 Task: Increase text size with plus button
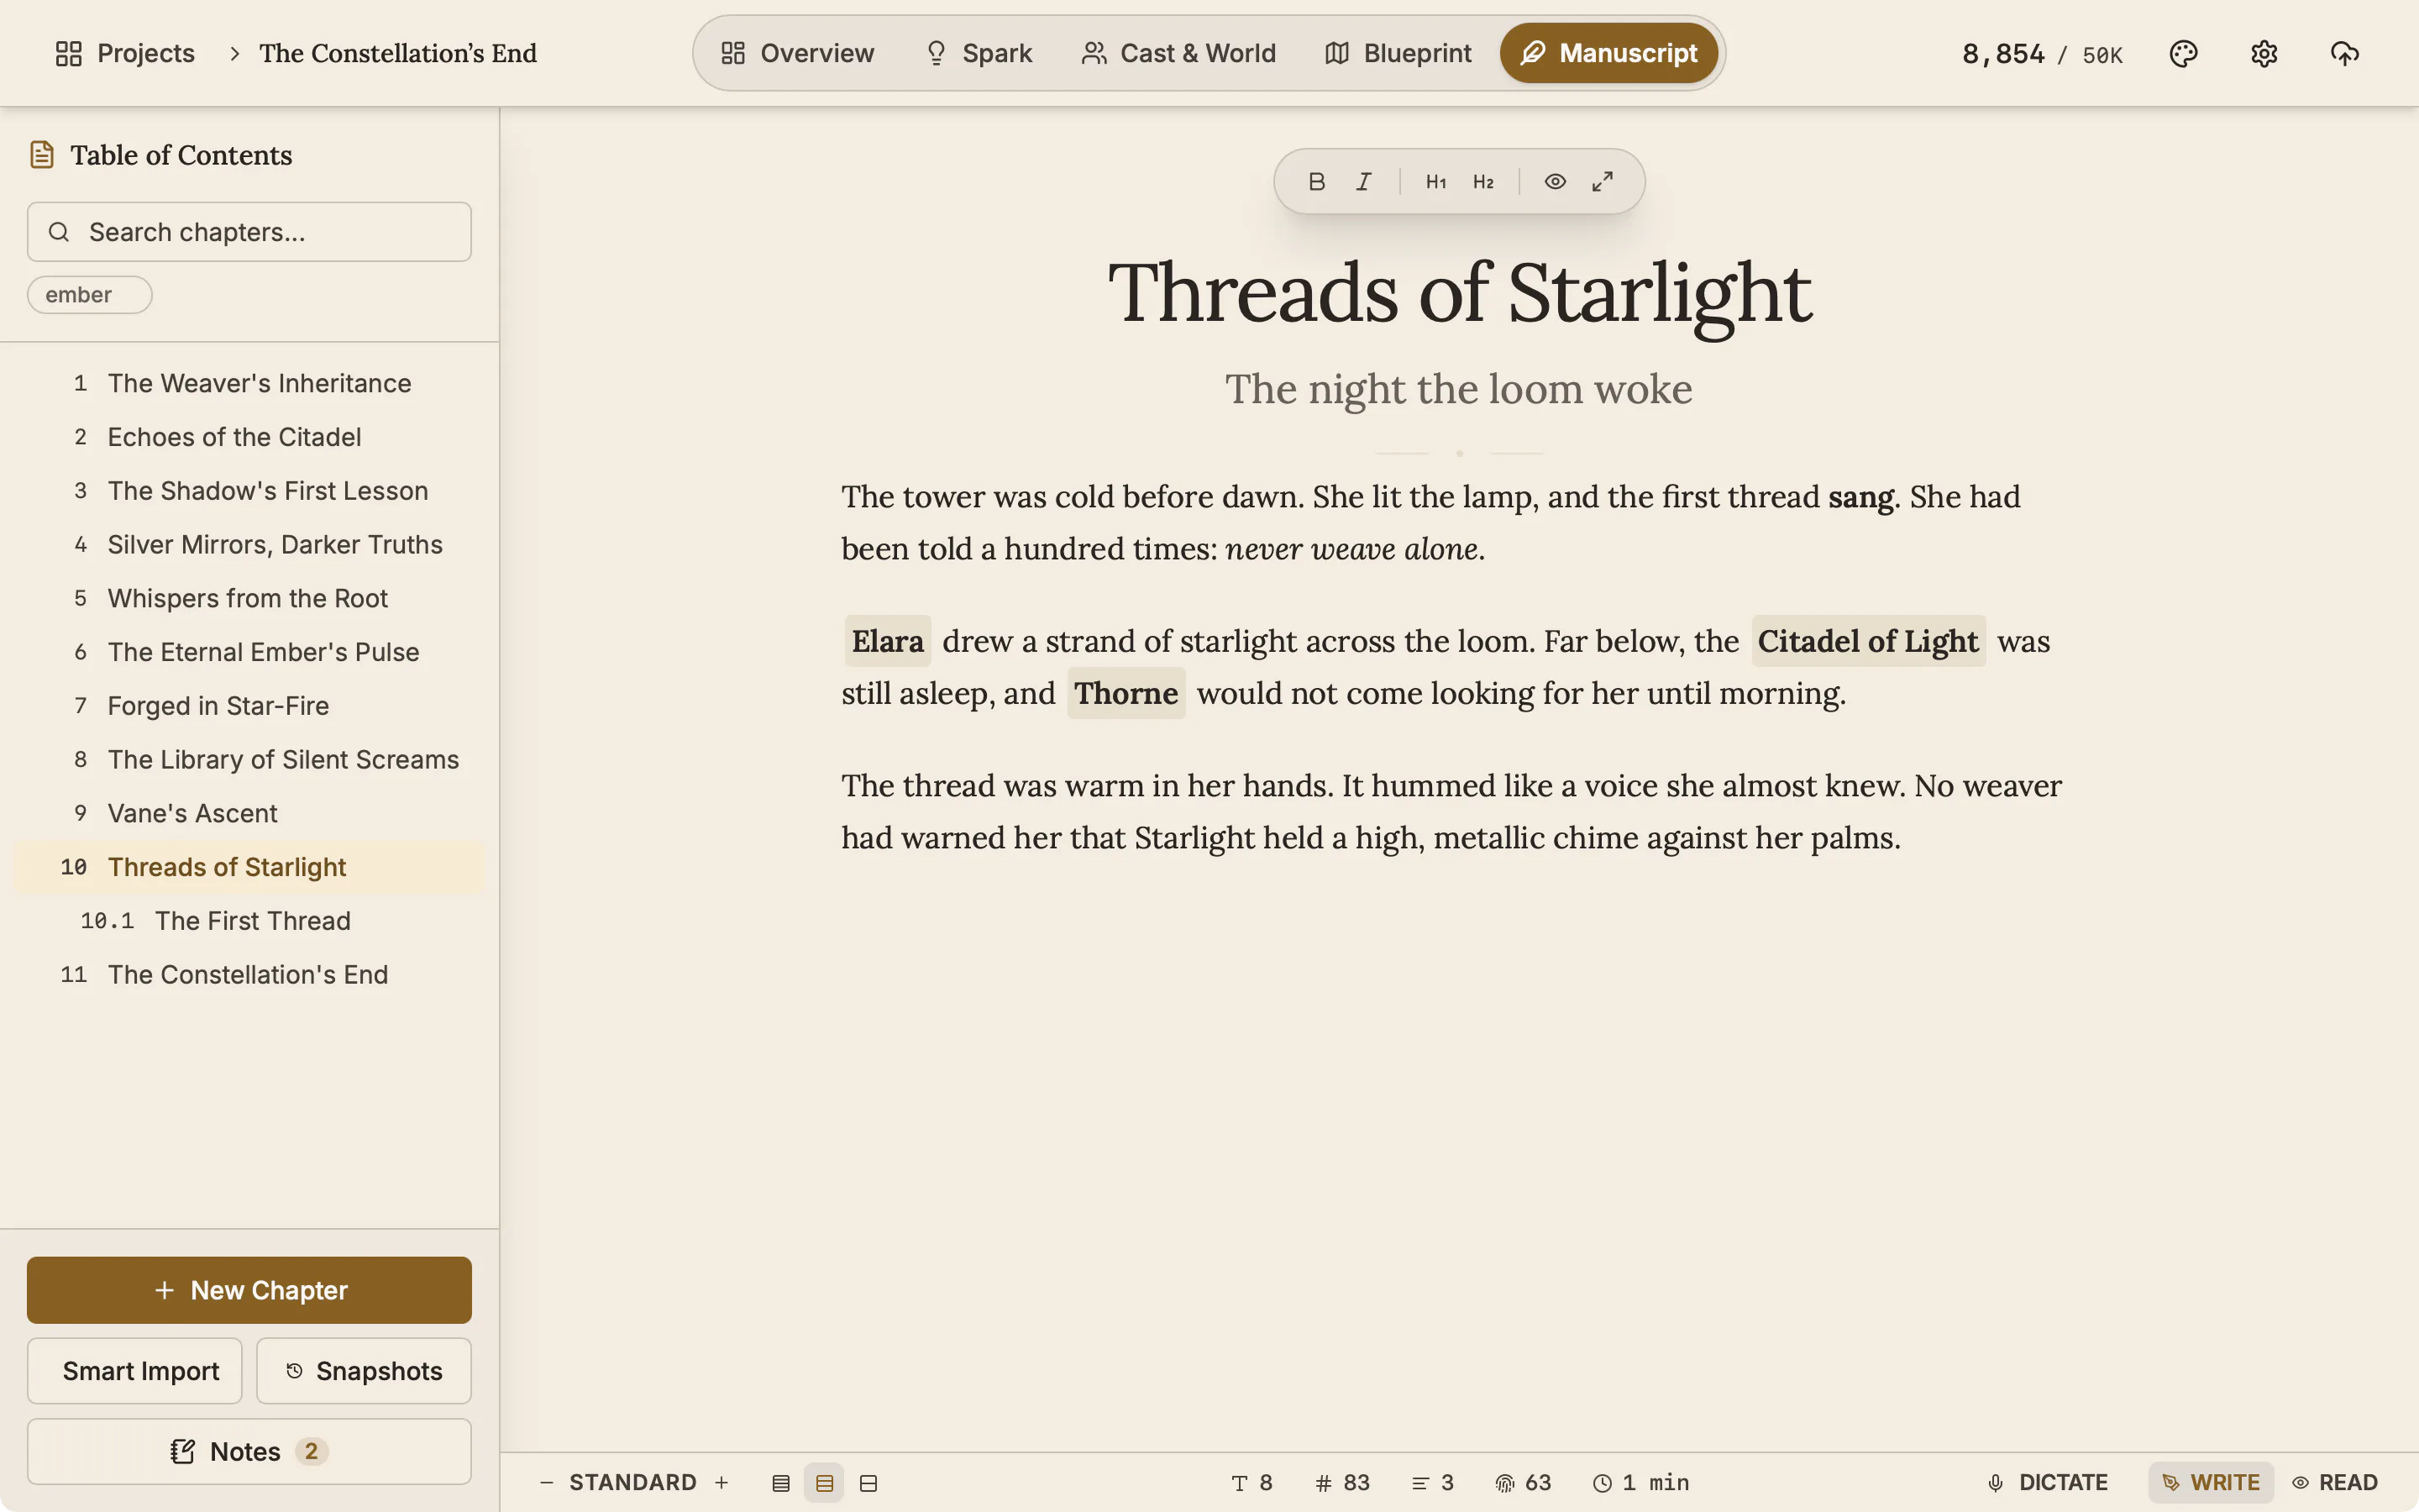tap(722, 1482)
